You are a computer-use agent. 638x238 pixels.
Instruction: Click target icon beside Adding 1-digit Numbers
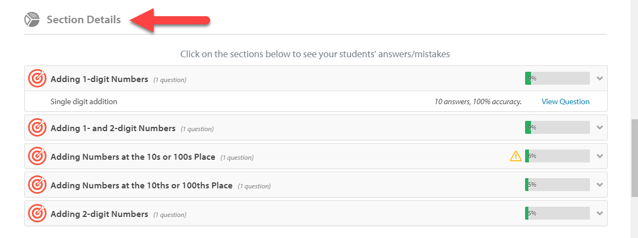click(x=37, y=79)
